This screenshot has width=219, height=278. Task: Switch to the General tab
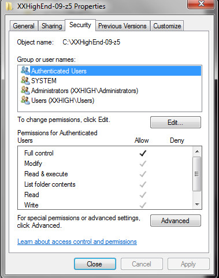24,26
